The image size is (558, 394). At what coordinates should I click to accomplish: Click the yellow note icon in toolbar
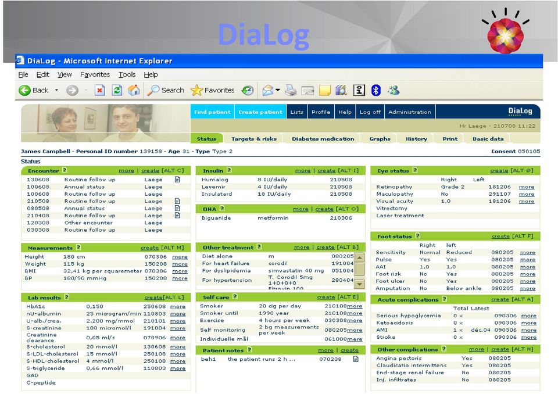pos(324,91)
